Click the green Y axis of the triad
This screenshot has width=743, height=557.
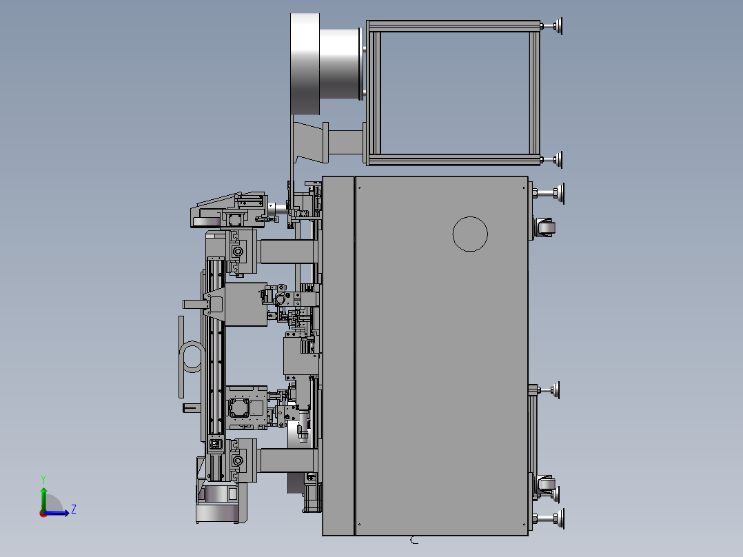click(x=43, y=499)
